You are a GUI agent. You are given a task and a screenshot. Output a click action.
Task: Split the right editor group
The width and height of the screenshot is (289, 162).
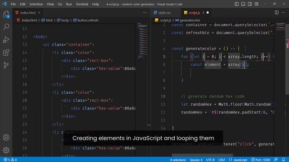coord(276,13)
